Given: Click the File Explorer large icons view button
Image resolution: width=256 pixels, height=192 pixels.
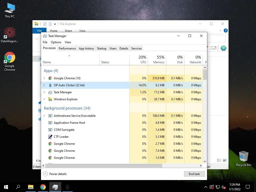Looking at the screenshot, I should pyautogui.click(x=225, y=160).
